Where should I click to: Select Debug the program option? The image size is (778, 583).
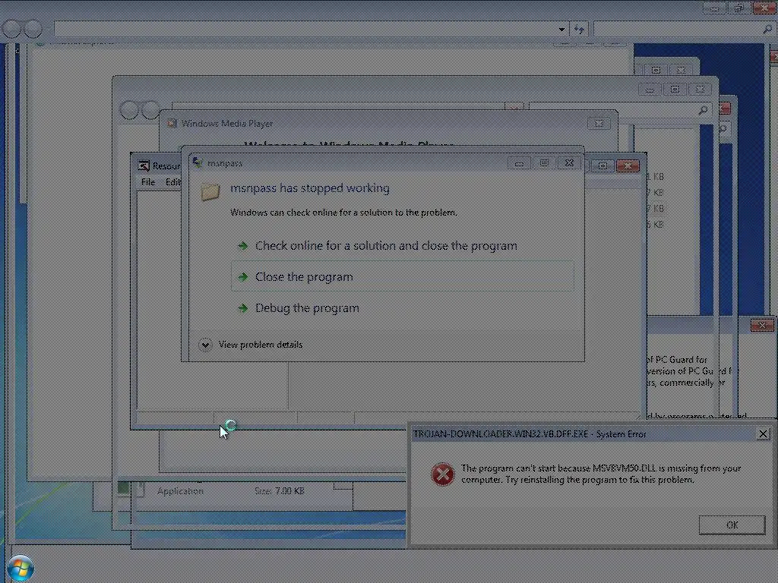(307, 308)
